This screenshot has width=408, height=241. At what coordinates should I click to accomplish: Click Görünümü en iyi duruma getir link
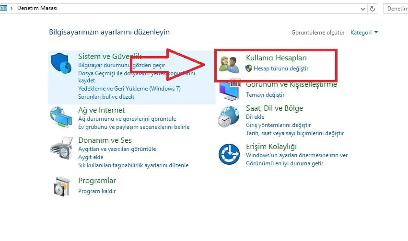285,163
